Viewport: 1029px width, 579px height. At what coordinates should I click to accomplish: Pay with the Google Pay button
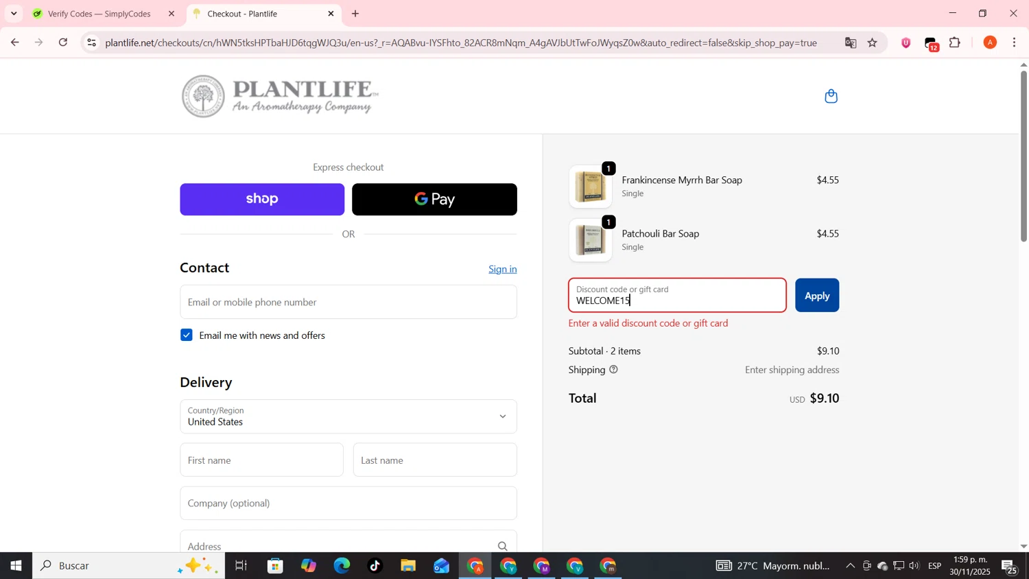coord(434,200)
